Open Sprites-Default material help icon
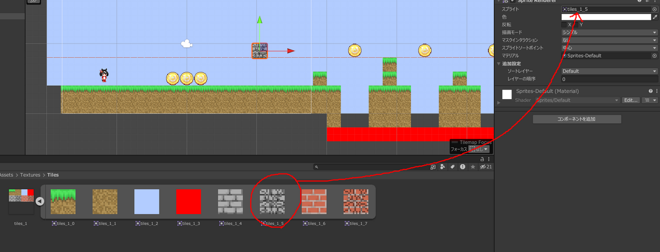 651,91
